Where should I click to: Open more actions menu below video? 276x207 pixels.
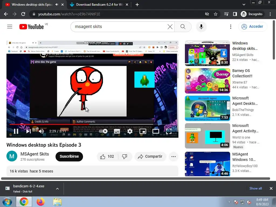[173, 157]
